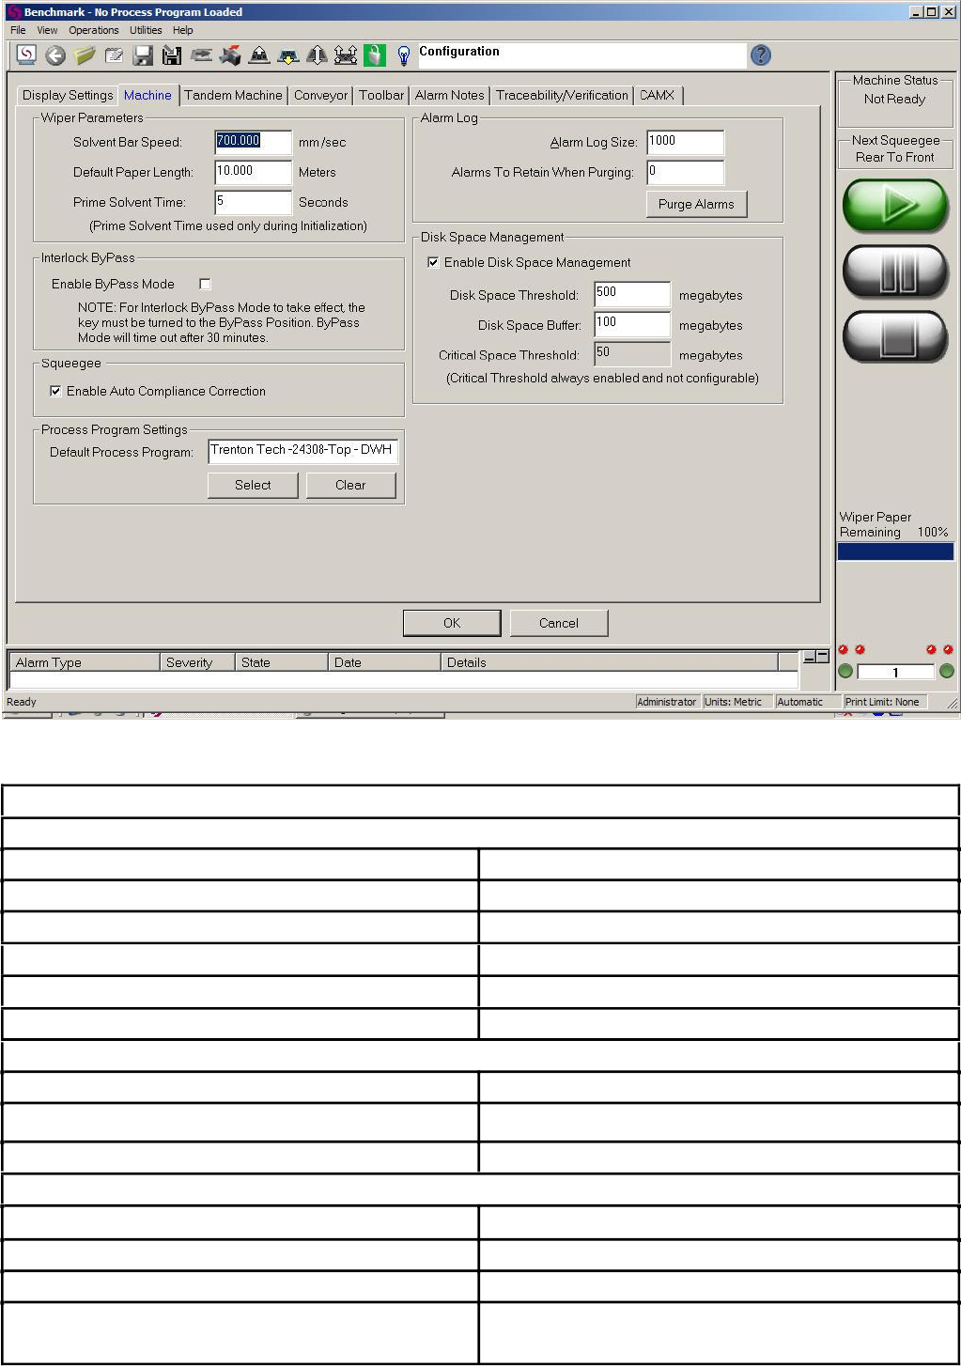Click the Cancel button
961x1366 pixels.
coord(559,623)
